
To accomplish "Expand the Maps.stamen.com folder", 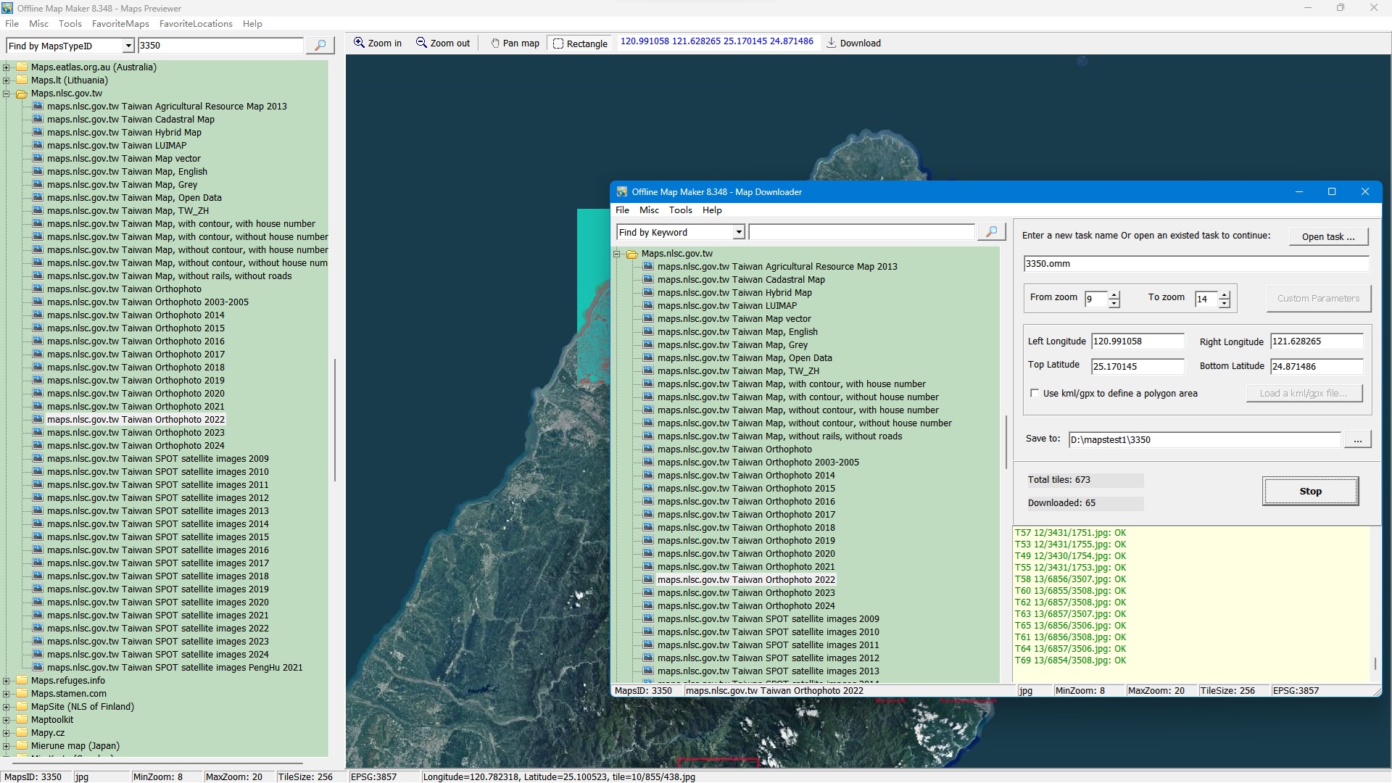I will 7,694.
